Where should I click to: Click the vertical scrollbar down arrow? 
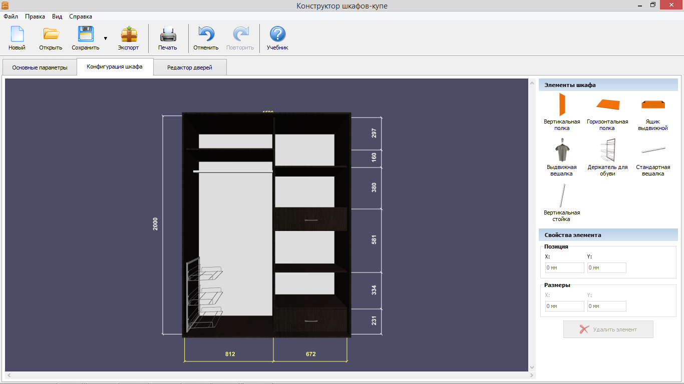click(532, 368)
